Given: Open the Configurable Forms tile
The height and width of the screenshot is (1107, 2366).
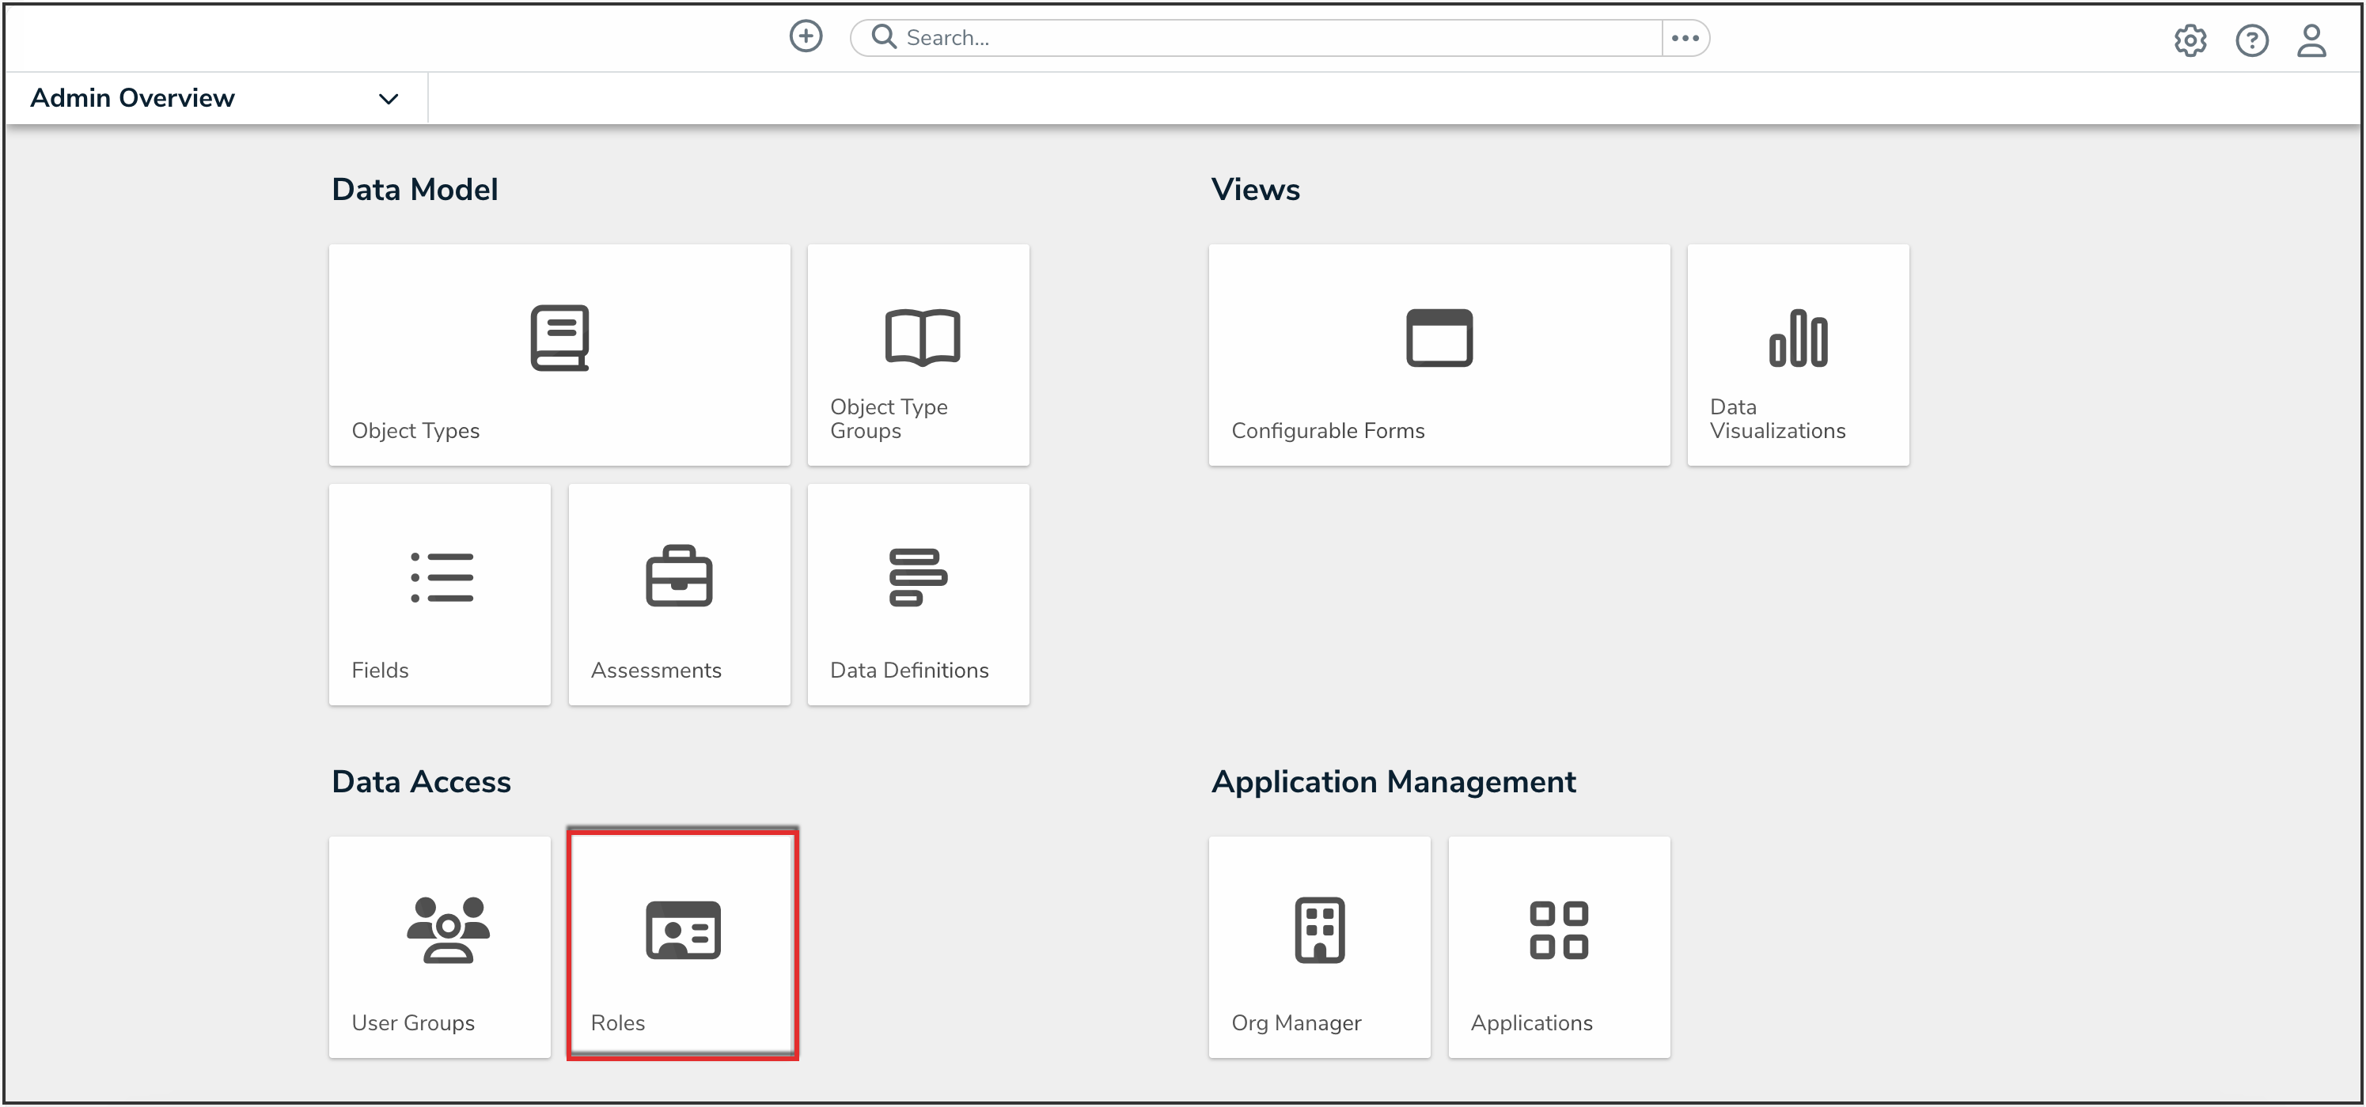Looking at the screenshot, I should pos(1439,354).
